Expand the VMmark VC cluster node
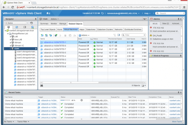The width and height of the screenshot is (188, 125). tap(10, 46)
